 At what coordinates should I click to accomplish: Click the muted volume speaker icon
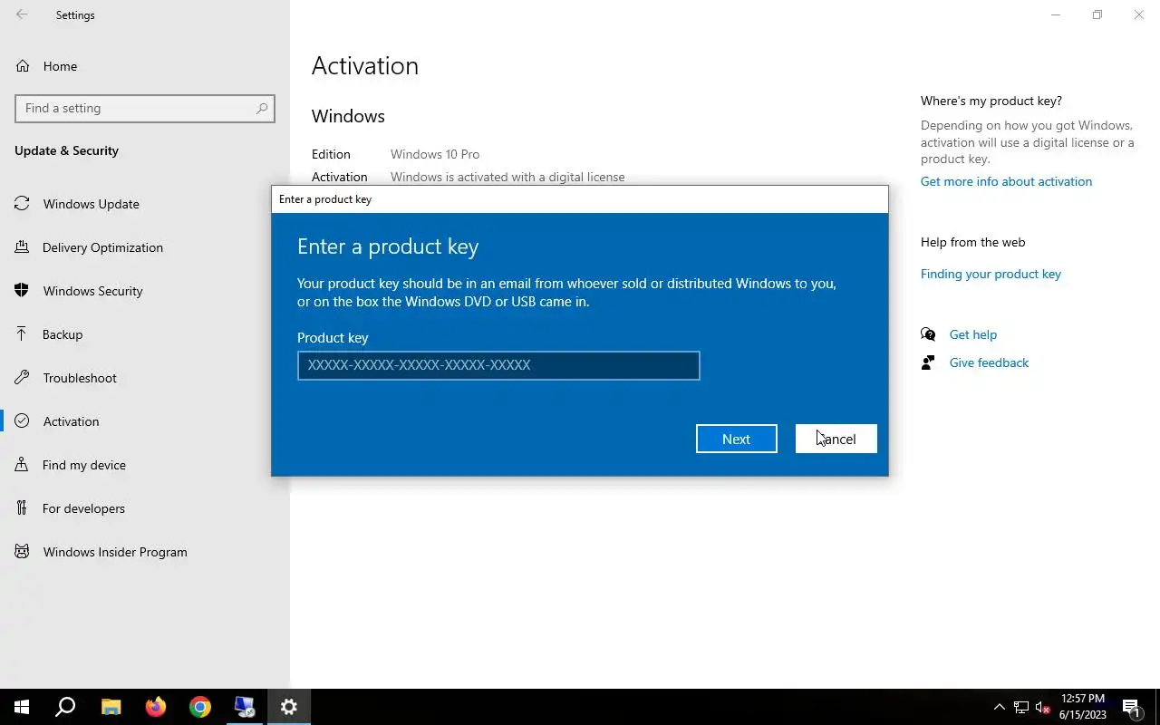(1043, 707)
